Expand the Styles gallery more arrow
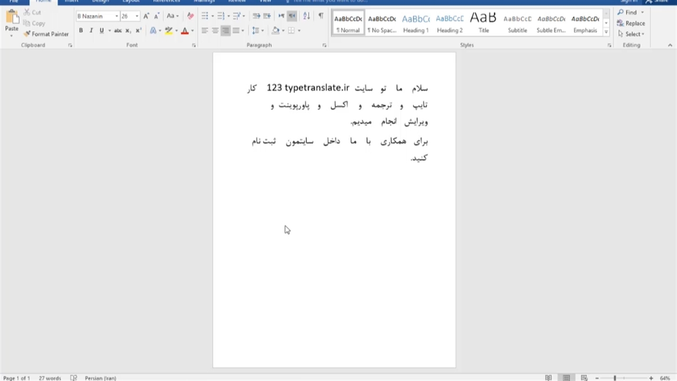This screenshot has width=677, height=381. (x=606, y=32)
